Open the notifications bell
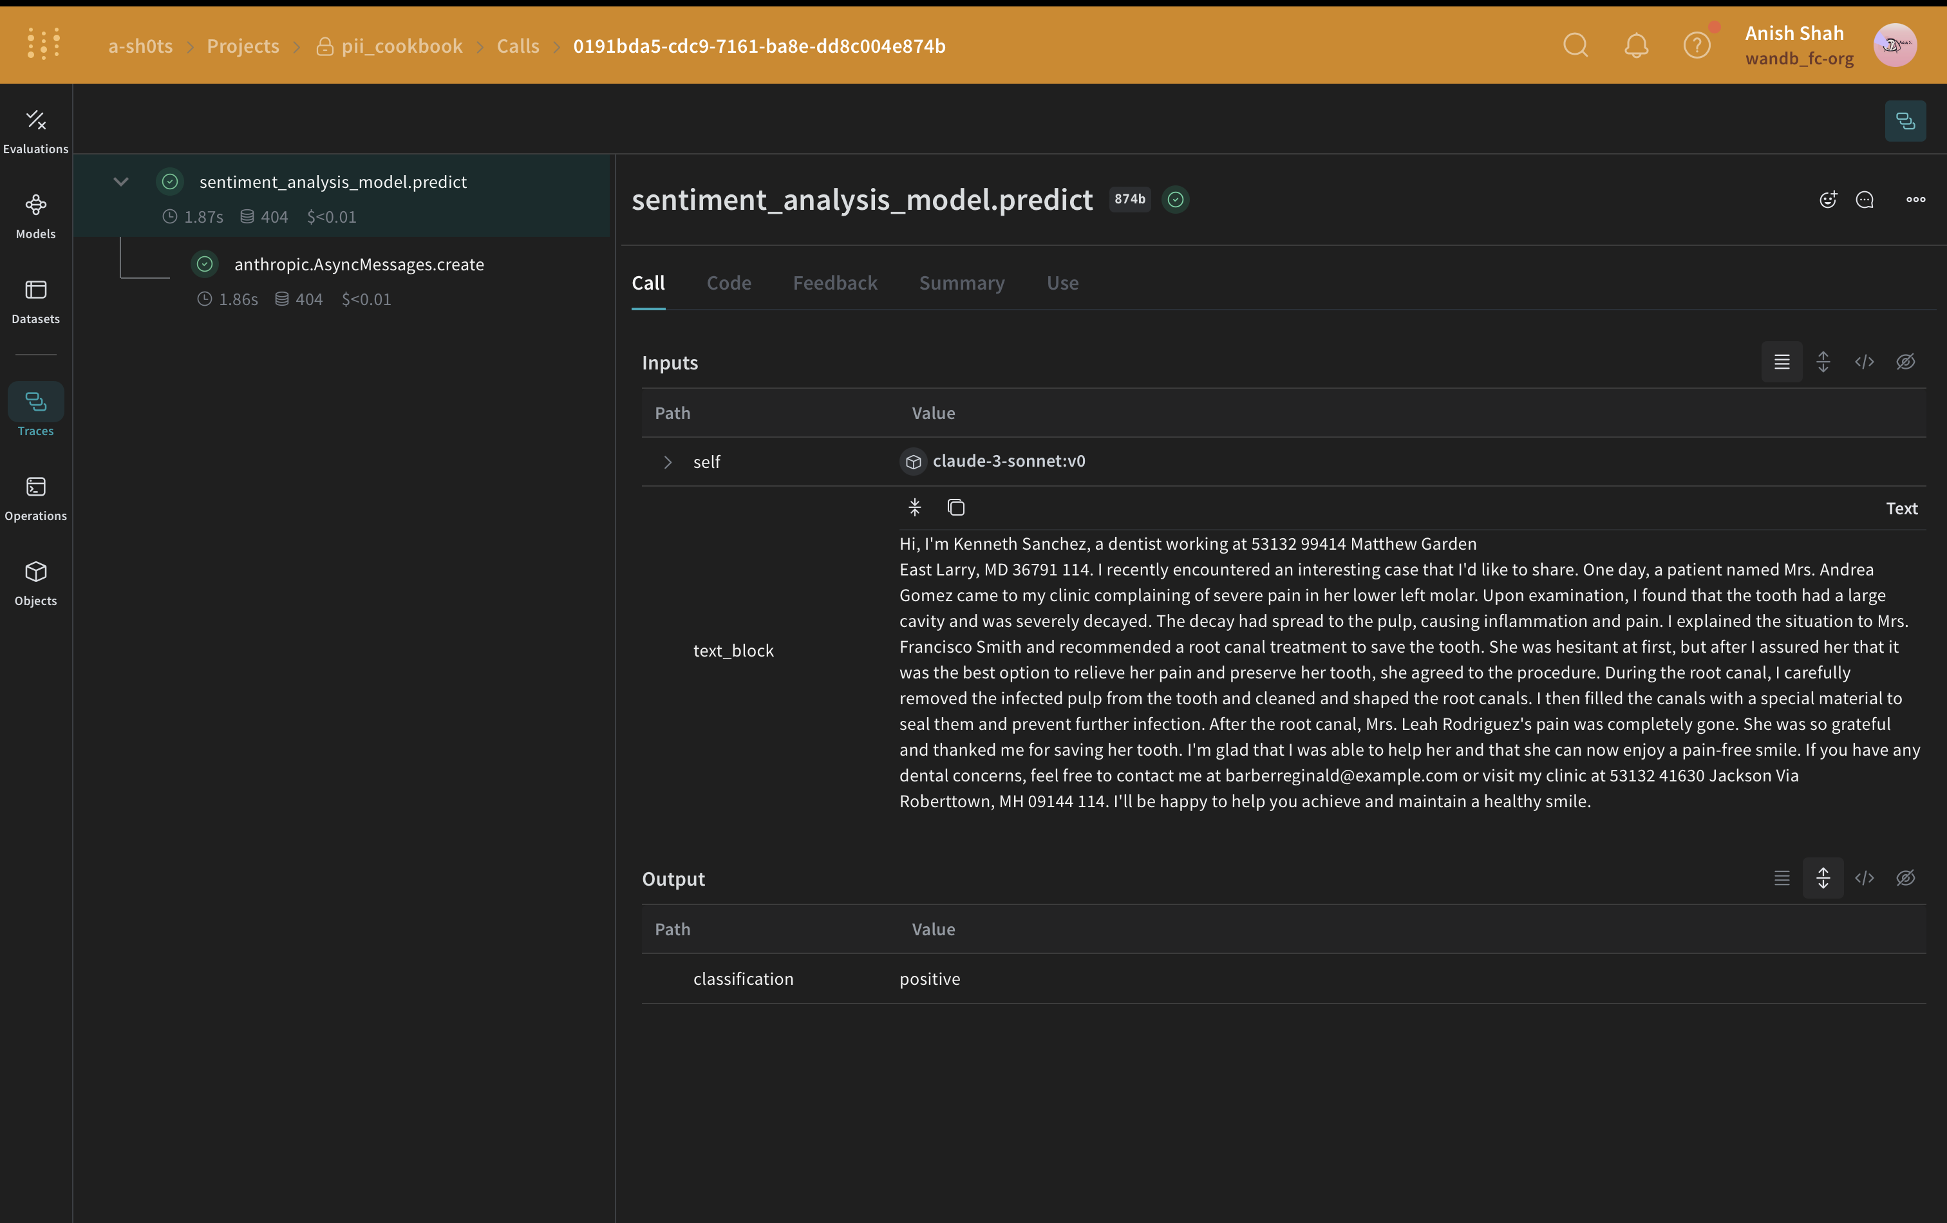1947x1223 pixels. click(x=1636, y=45)
